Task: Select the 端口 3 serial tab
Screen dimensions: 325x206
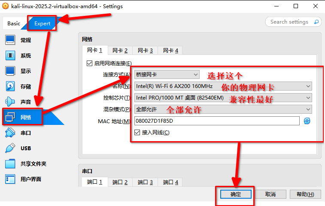Action: coord(145,182)
